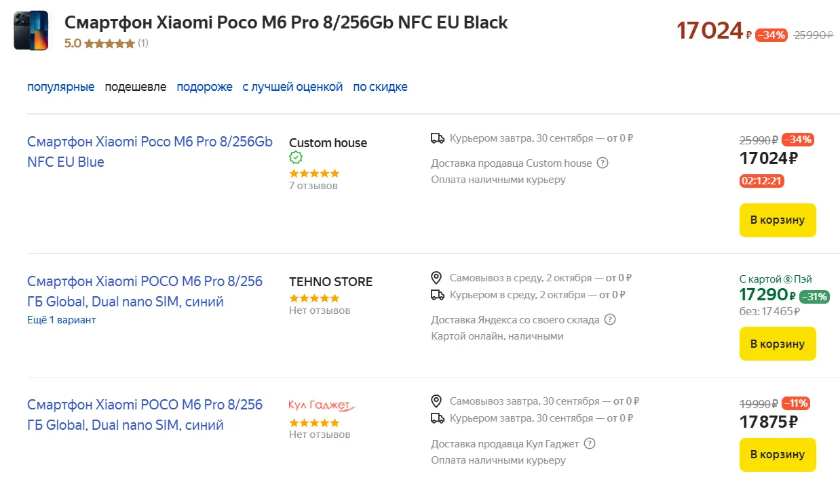Click the Poco M6 Pro product thumbnail

(x=31, y=31)
